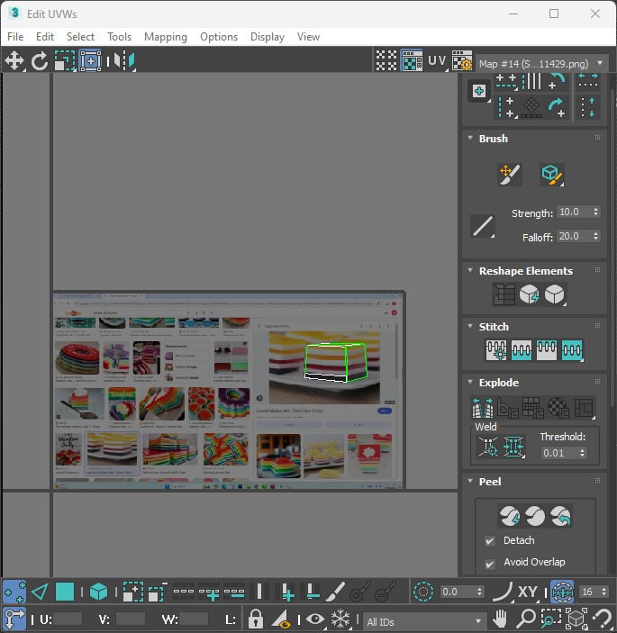The width and height of the screenshot is (617, 633).
Task: Toggle the lock selection padlock icon
Action: [x=255, y=619]
